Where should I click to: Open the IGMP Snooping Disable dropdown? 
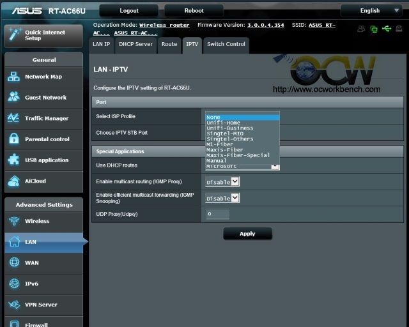[222, 198]
